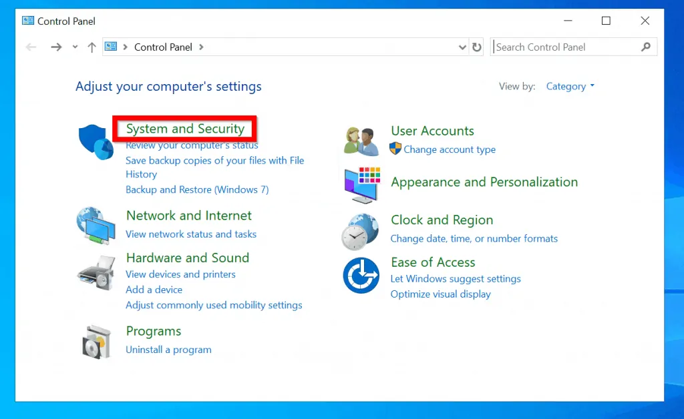The height and width of the screenshot is (419, 684).
Task: Click the System and Security shield icon
Action: coord(96,141)
